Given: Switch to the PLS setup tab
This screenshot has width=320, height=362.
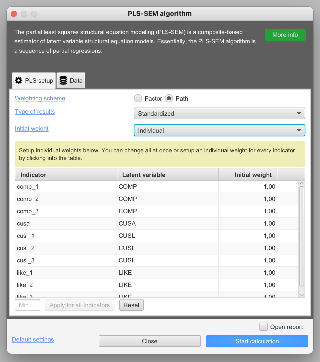Looking at the screenshot, I should click(x=34, y=81).
